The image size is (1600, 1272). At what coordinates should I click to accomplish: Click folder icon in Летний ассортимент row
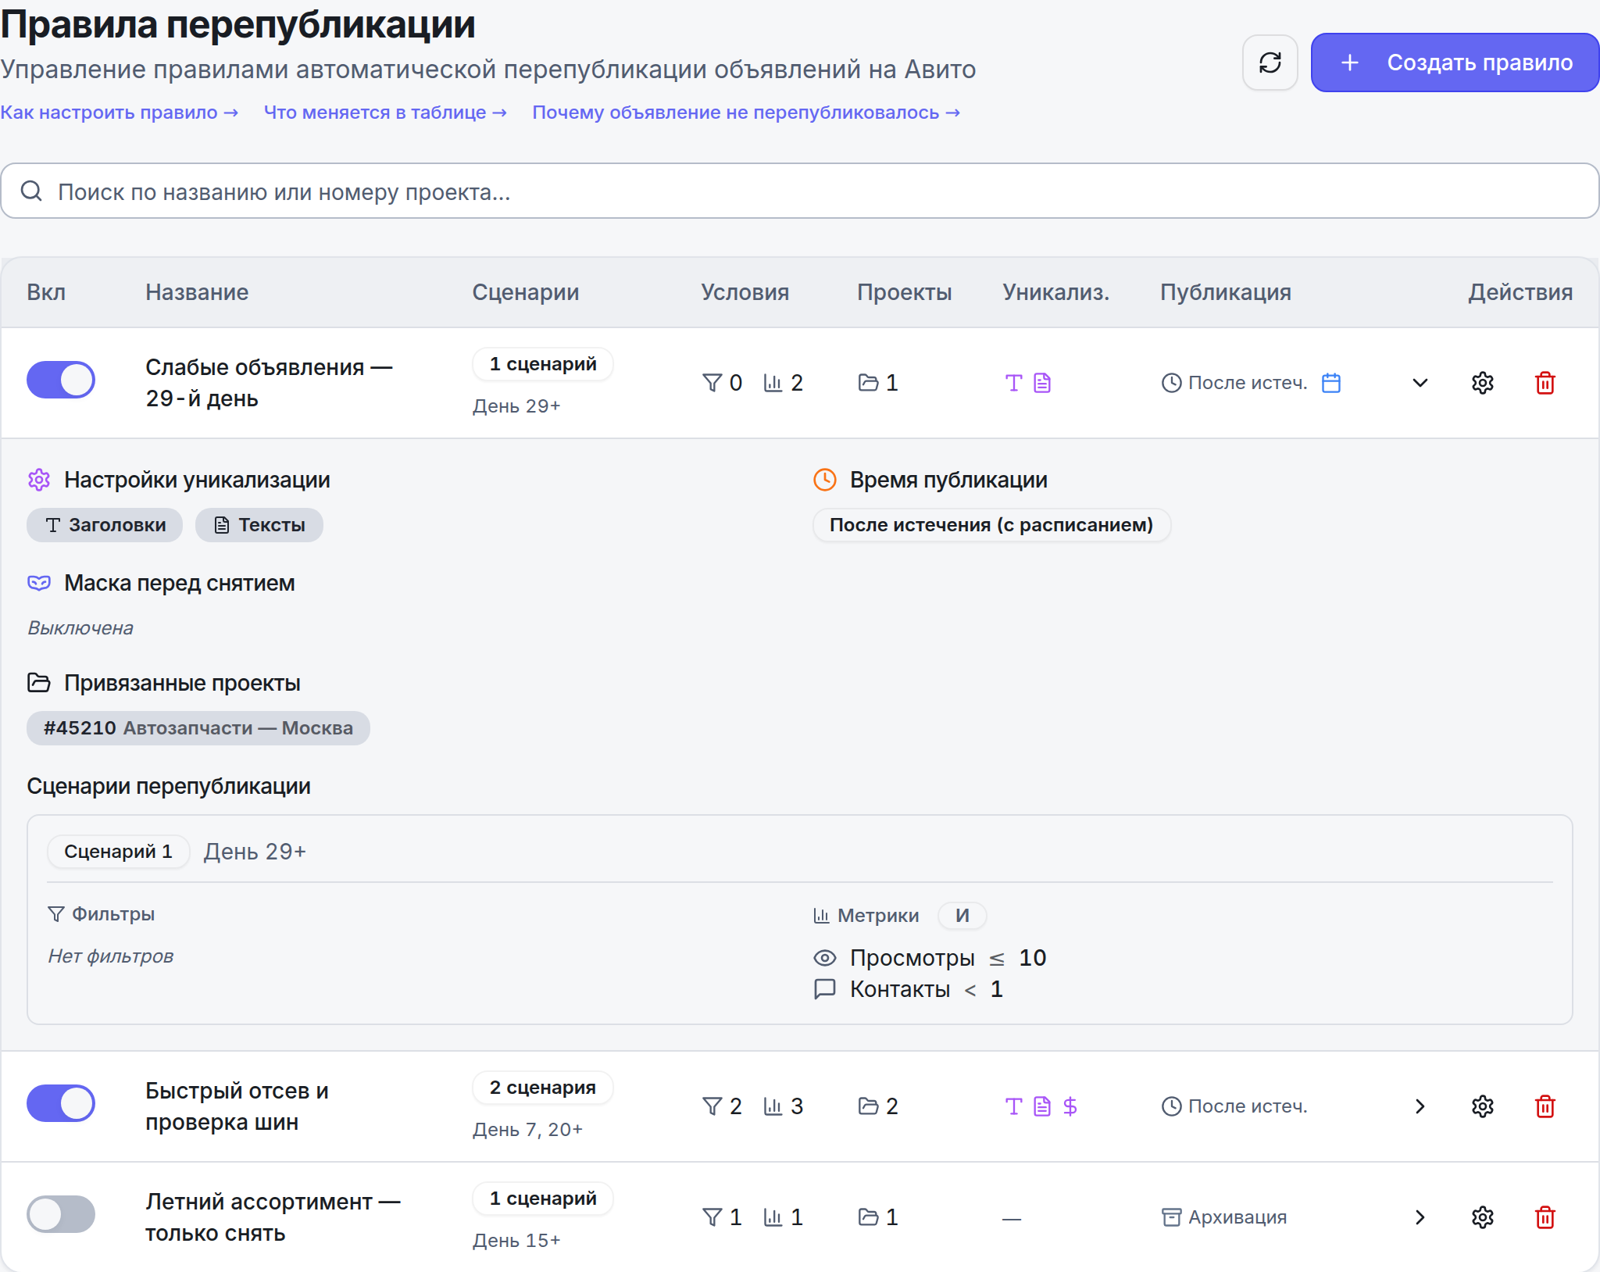868,1217
